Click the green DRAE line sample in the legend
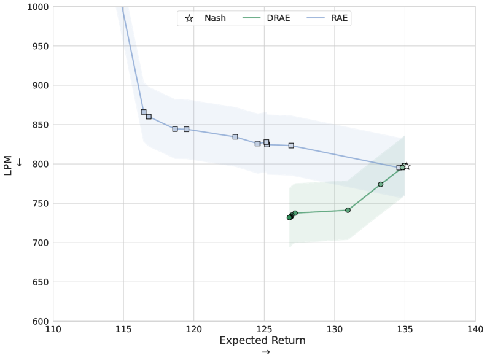This screenshot has height=361, width=487. (x=253, y=18)
